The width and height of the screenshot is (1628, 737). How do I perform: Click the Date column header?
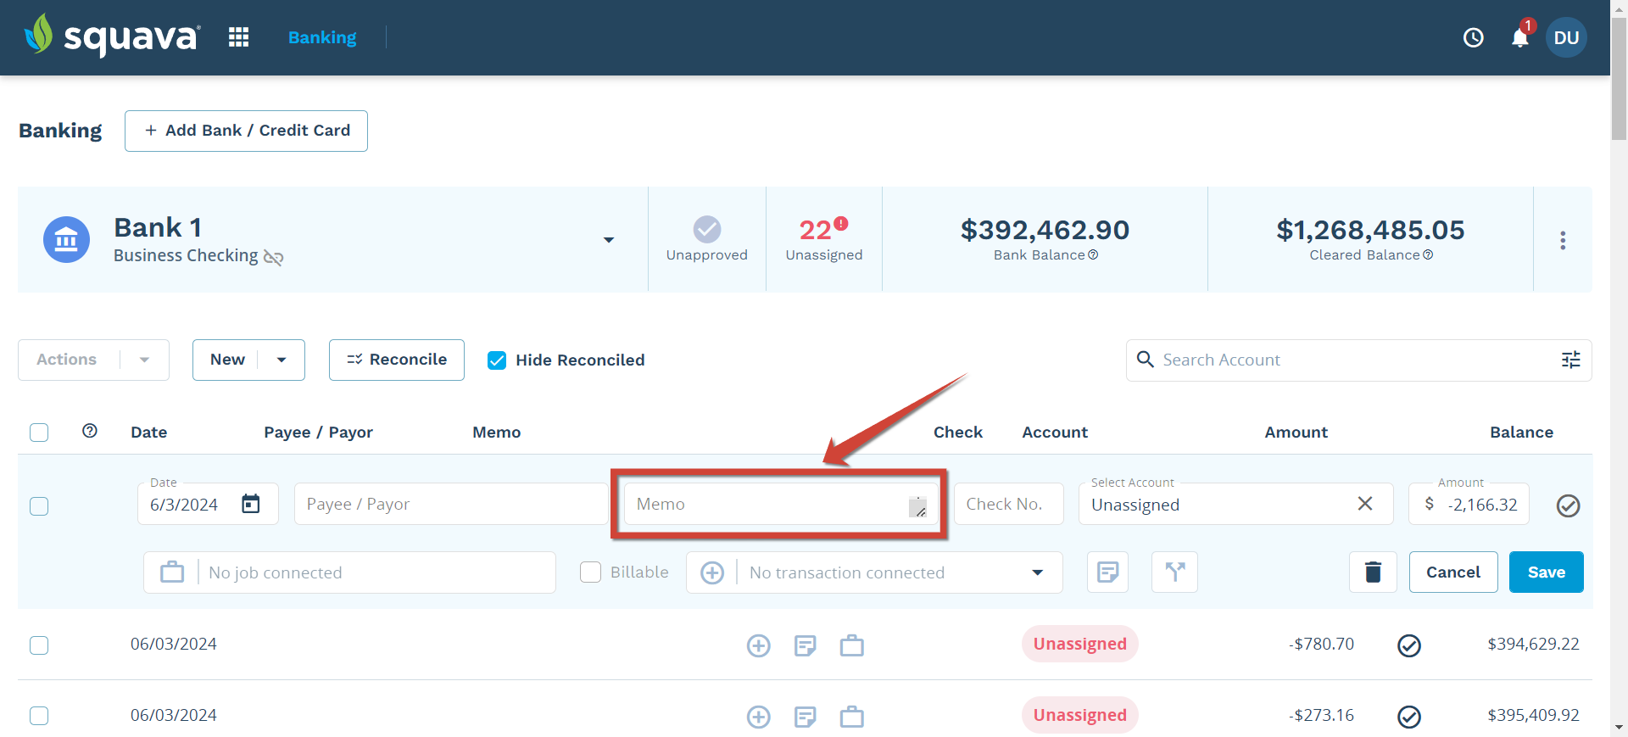pos(148,432)
